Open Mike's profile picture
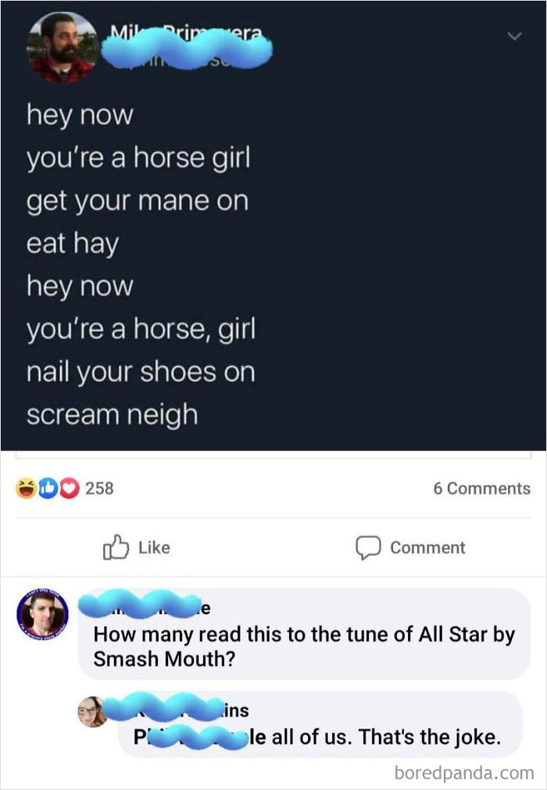547x790 pixels. tap(63, 47)
